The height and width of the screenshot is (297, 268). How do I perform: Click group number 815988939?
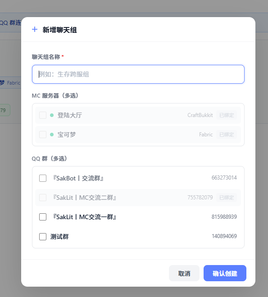[224, 217]
